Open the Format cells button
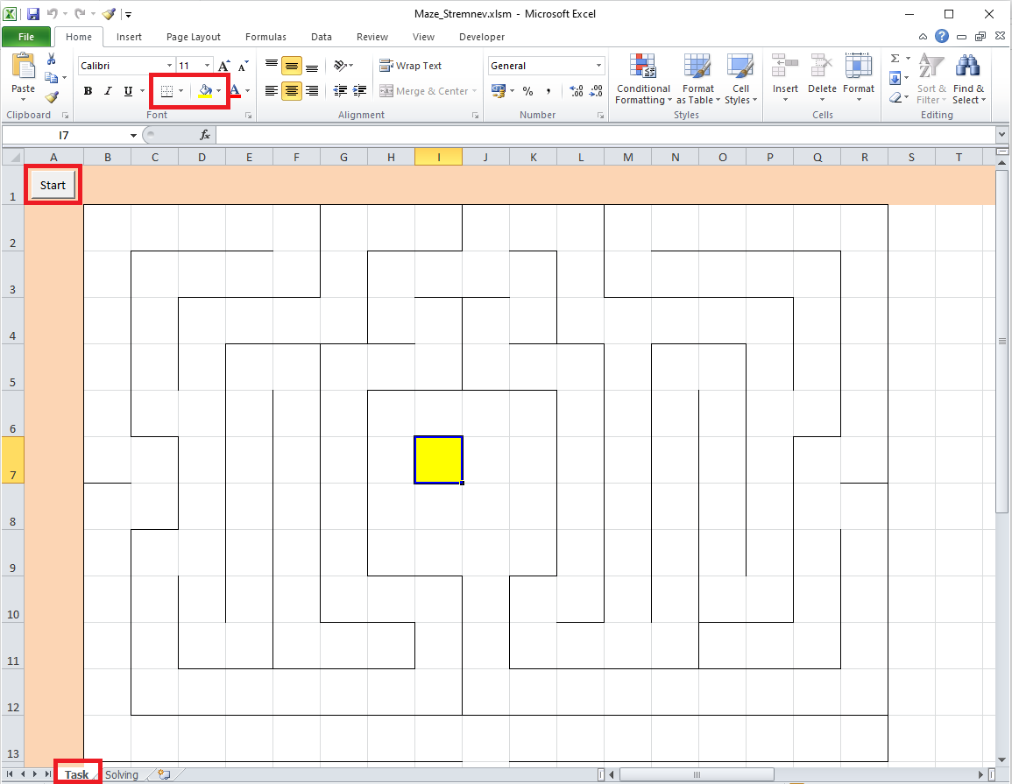This screenshot has width=1012, height=784. pos(859,79)
